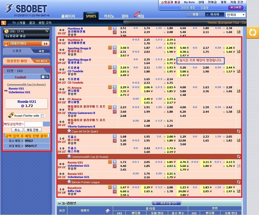Click the 로그아웃 button
The width and height of the screenshot is (259, 215).
pos(236,7)
